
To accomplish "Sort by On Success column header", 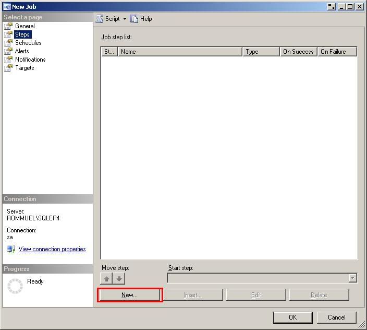I will (x=299, y=52).
